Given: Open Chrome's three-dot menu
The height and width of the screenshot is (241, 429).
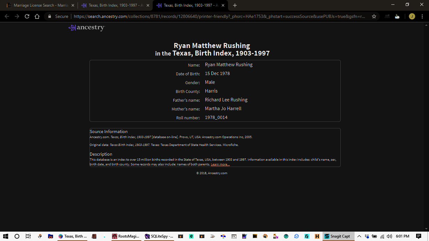Looking at the screenshot, I should [422, 16].
